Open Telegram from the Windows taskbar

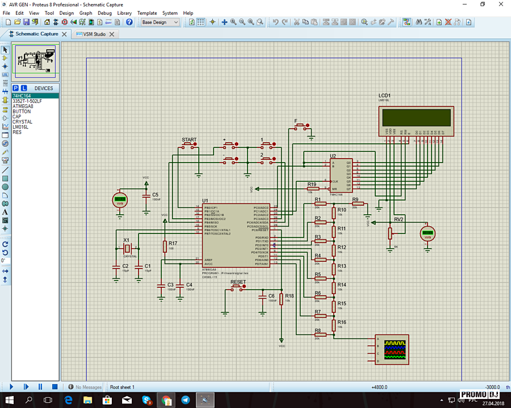(186, 400)
